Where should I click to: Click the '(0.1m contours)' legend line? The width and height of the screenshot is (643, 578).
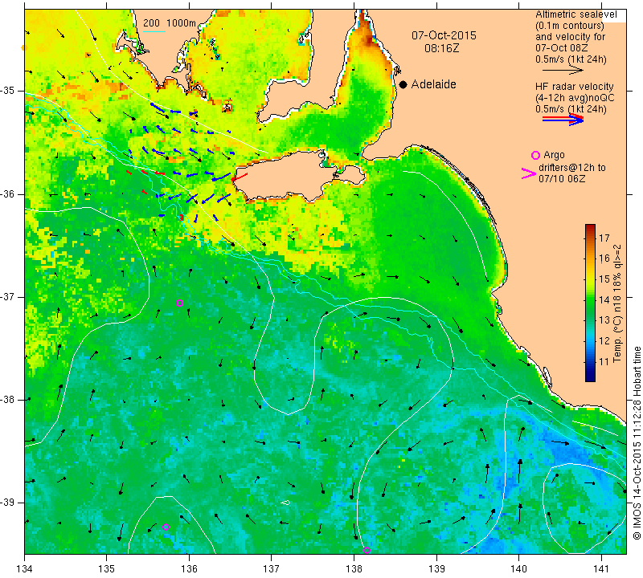click(570, 26)
